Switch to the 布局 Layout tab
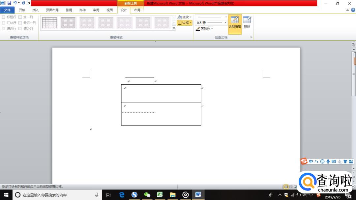Image resolution: width=356 pixels, height=200 pixels. coord(137,10)
